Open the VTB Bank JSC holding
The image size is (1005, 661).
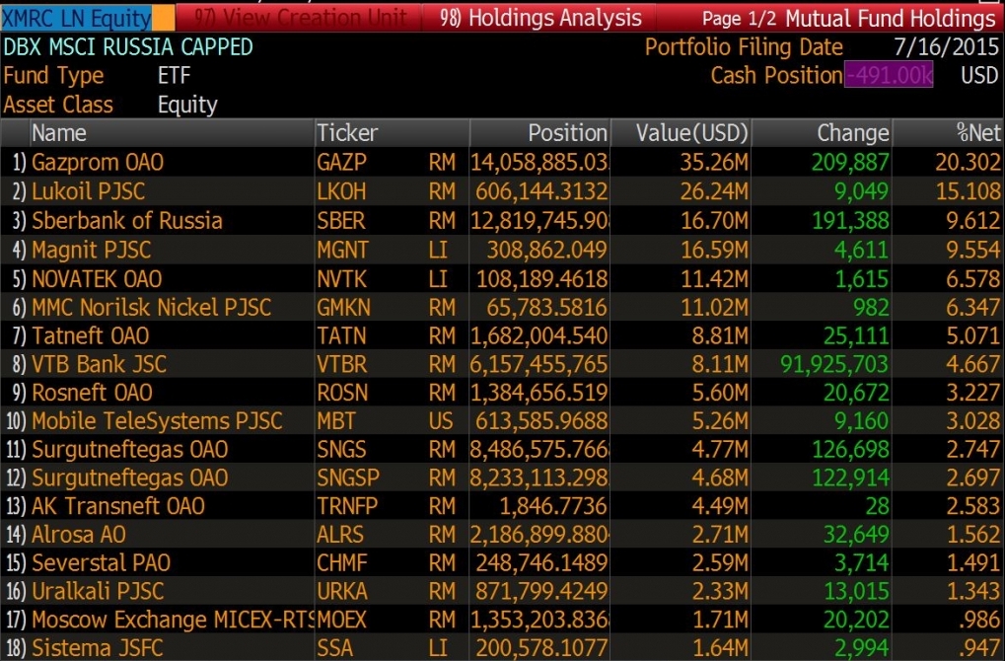point(100,364)
